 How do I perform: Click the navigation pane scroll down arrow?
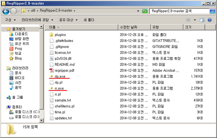[x=41, y=120]
